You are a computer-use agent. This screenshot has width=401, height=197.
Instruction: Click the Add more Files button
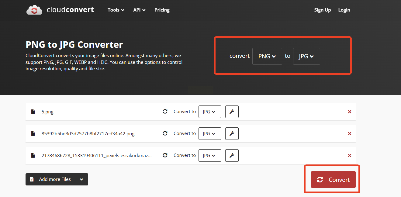point(57,179)
